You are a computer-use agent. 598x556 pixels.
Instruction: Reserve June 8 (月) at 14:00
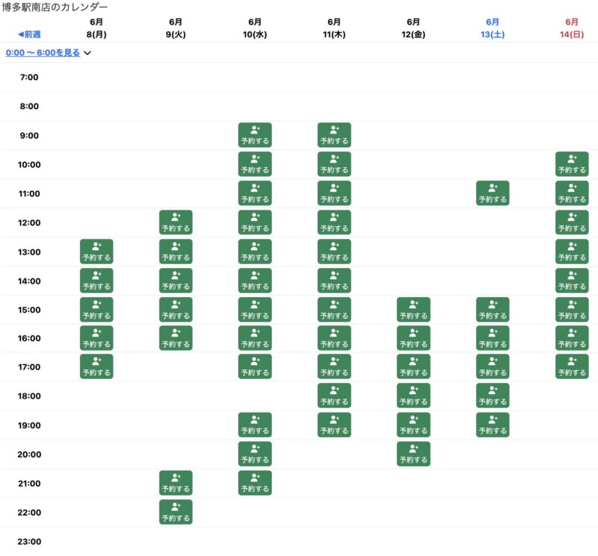tap(96, 281)
